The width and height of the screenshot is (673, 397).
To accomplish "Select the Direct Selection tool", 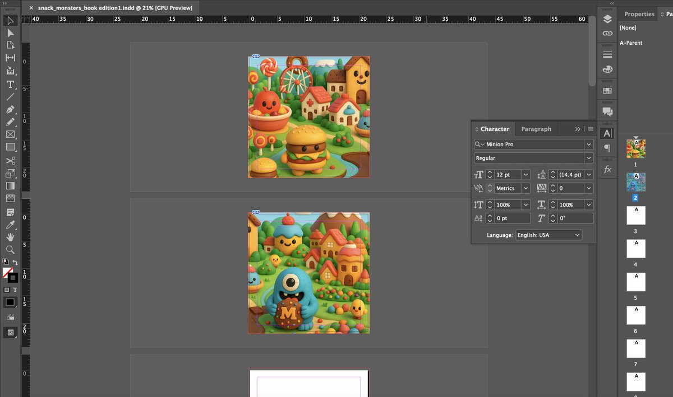I will 10,33.
